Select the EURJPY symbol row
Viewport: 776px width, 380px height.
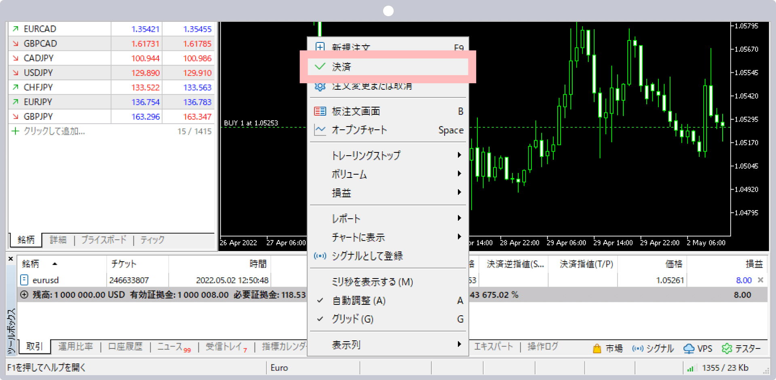coord(111,102)
